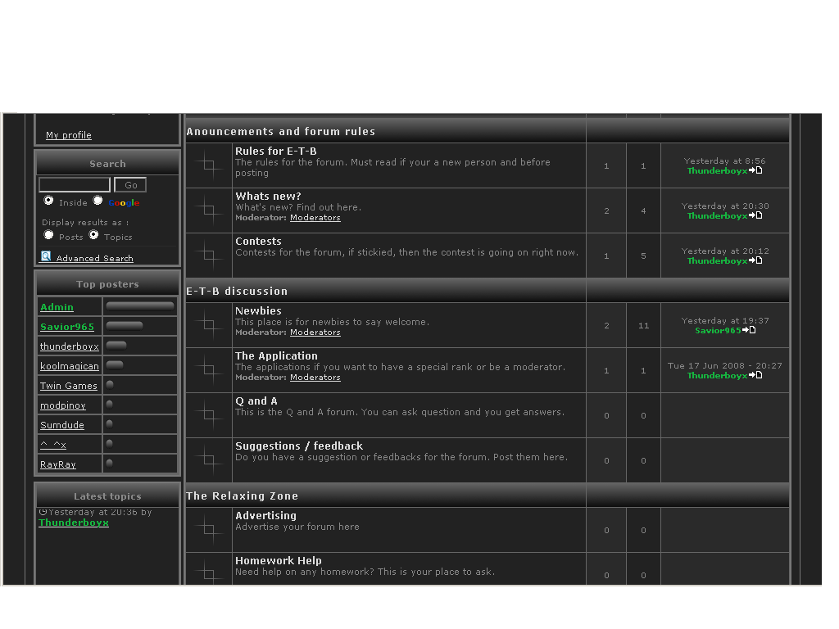The height and width of the screenshot is (629, 839).
Task: Click the Whats new? forum status icon
Action: point(209,210)
